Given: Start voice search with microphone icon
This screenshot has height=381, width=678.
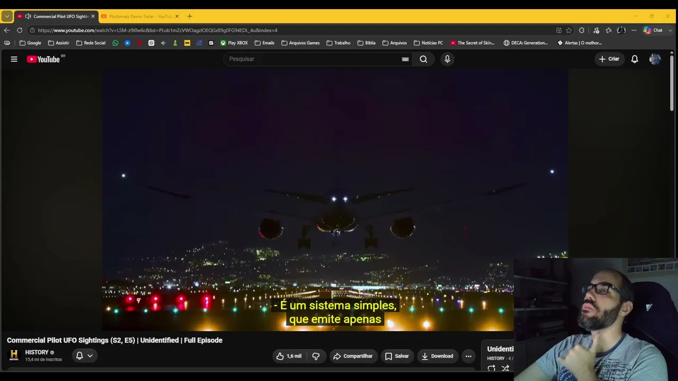Looking at the screenshot, I should 447,59.
